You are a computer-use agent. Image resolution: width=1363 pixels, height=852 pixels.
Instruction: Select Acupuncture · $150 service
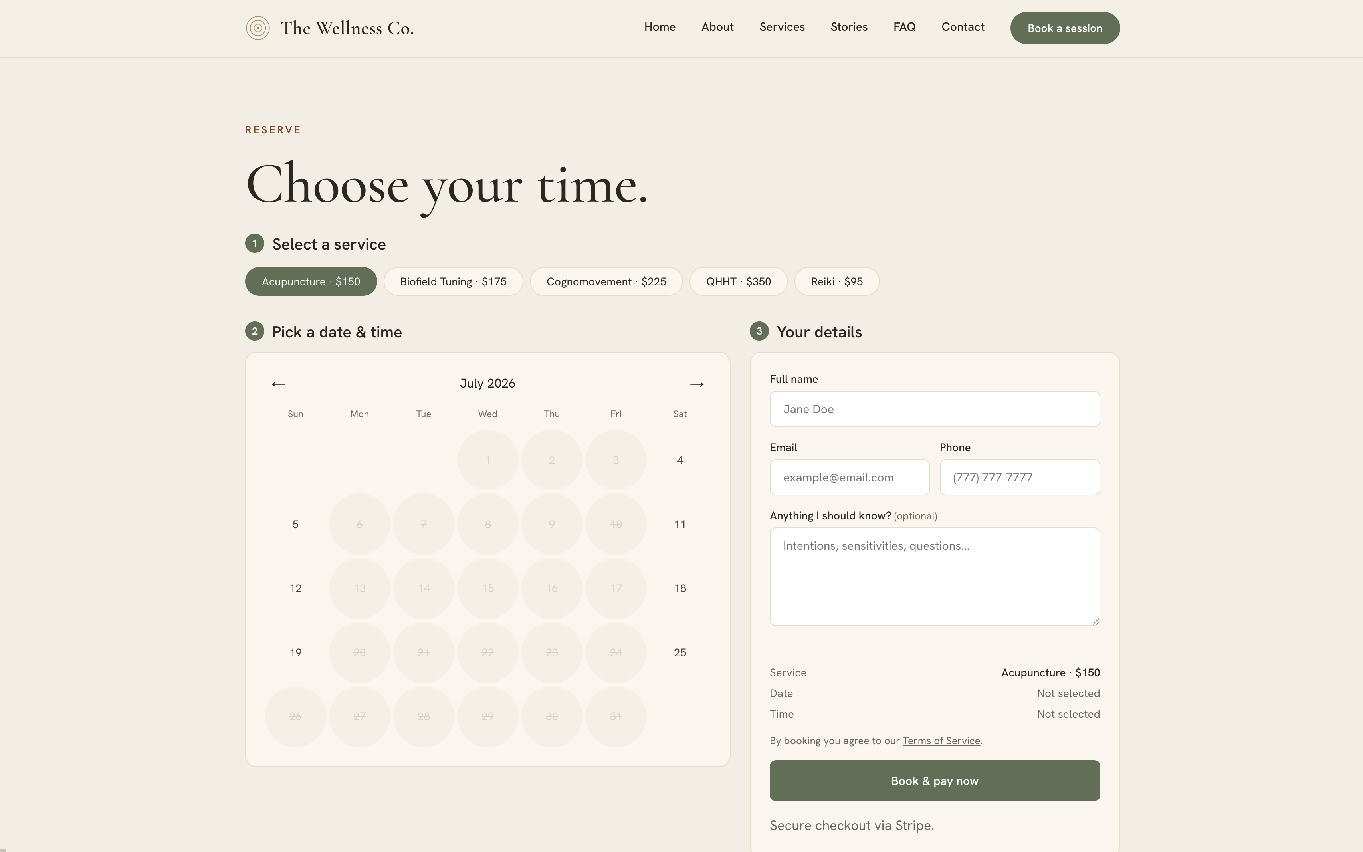[x=311, y=282]
